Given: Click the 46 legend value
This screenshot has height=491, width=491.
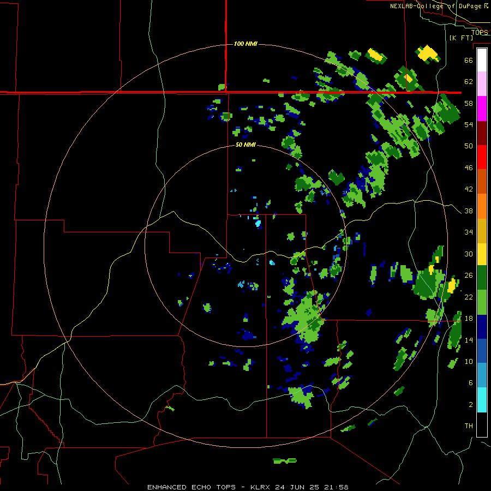Looking at the screenshot, I should (469, 168).
